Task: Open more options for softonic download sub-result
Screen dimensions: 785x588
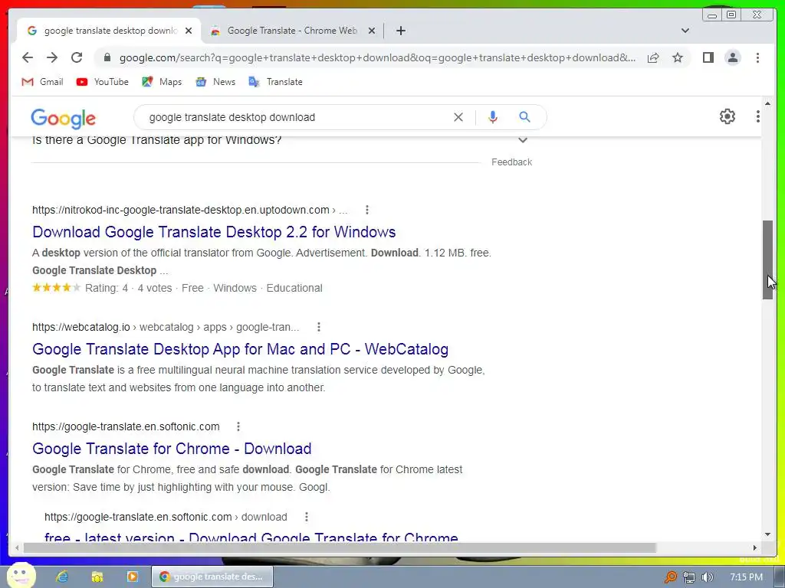Action: pos(307,517)
